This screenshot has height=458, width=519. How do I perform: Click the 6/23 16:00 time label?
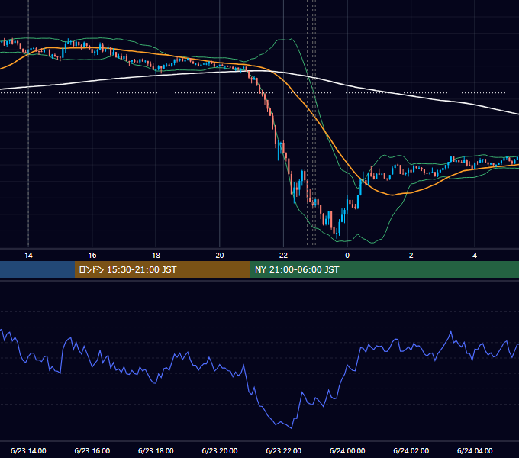click(92, 450)
